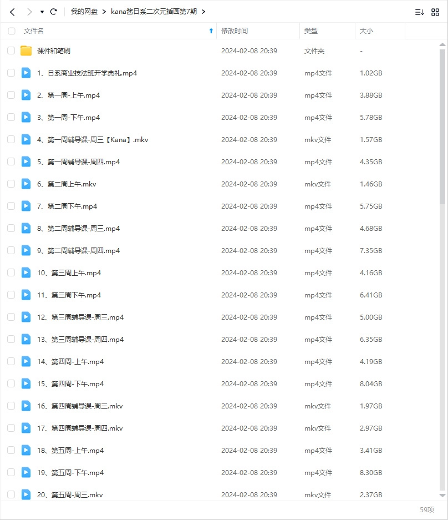Screen dimensions: 448x520
Task: Toggle sort arrow in 文件名 column
Action: click(211, 31)
